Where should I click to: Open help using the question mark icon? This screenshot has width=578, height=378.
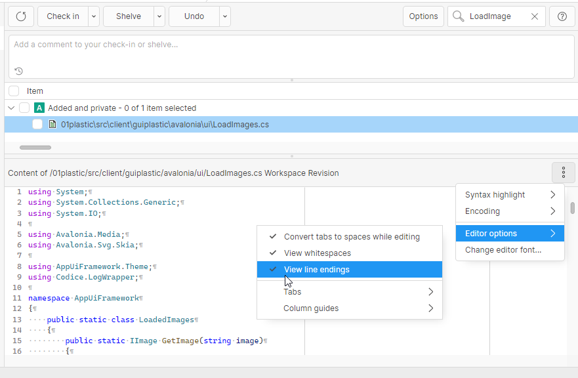pyautogui.click(x=562, y=16)
